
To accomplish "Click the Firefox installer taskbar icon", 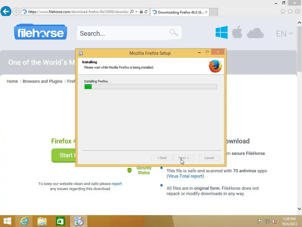I will [x=78, y=221].
